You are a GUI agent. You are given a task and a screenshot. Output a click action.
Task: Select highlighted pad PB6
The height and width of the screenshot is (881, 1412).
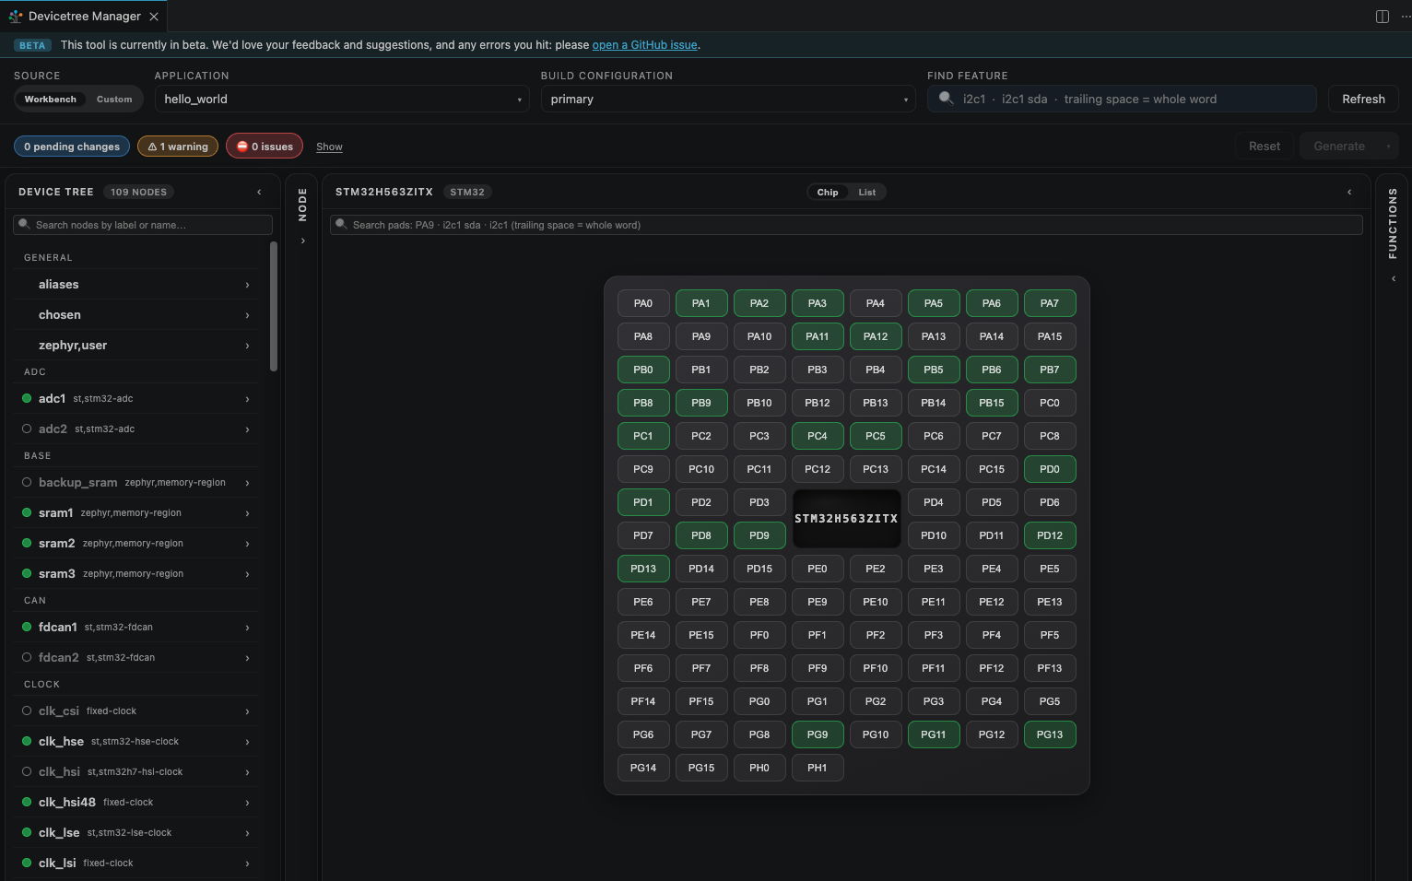click(992, 370)
